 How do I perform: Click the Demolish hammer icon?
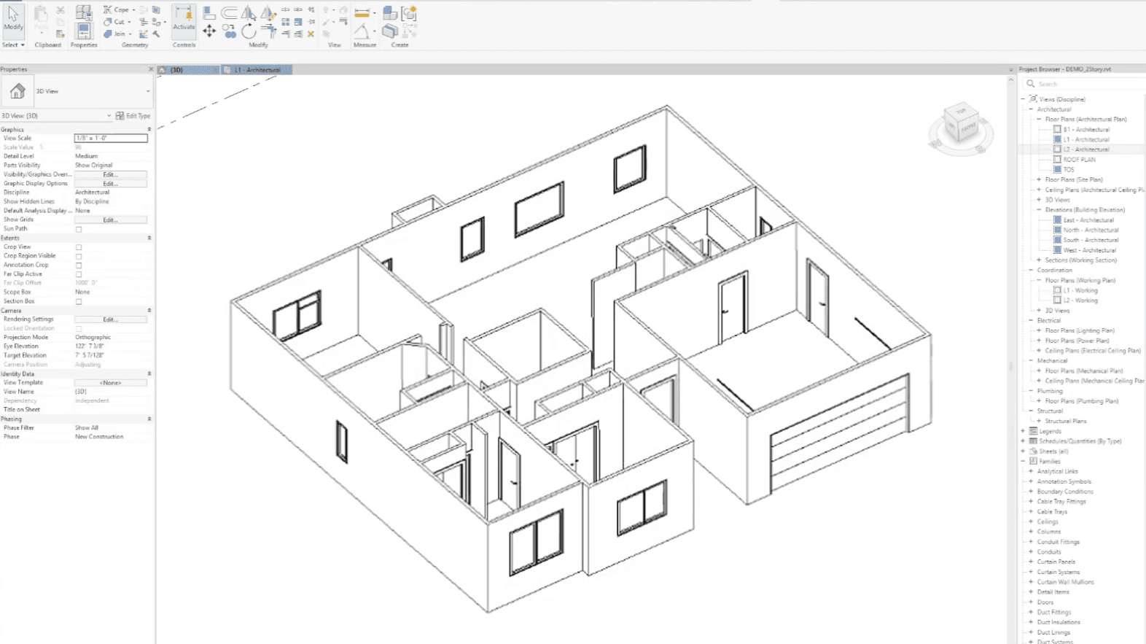coord(156,34)
